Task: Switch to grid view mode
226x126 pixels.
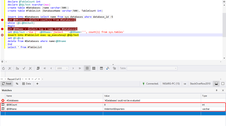Action: pos(87,68)
